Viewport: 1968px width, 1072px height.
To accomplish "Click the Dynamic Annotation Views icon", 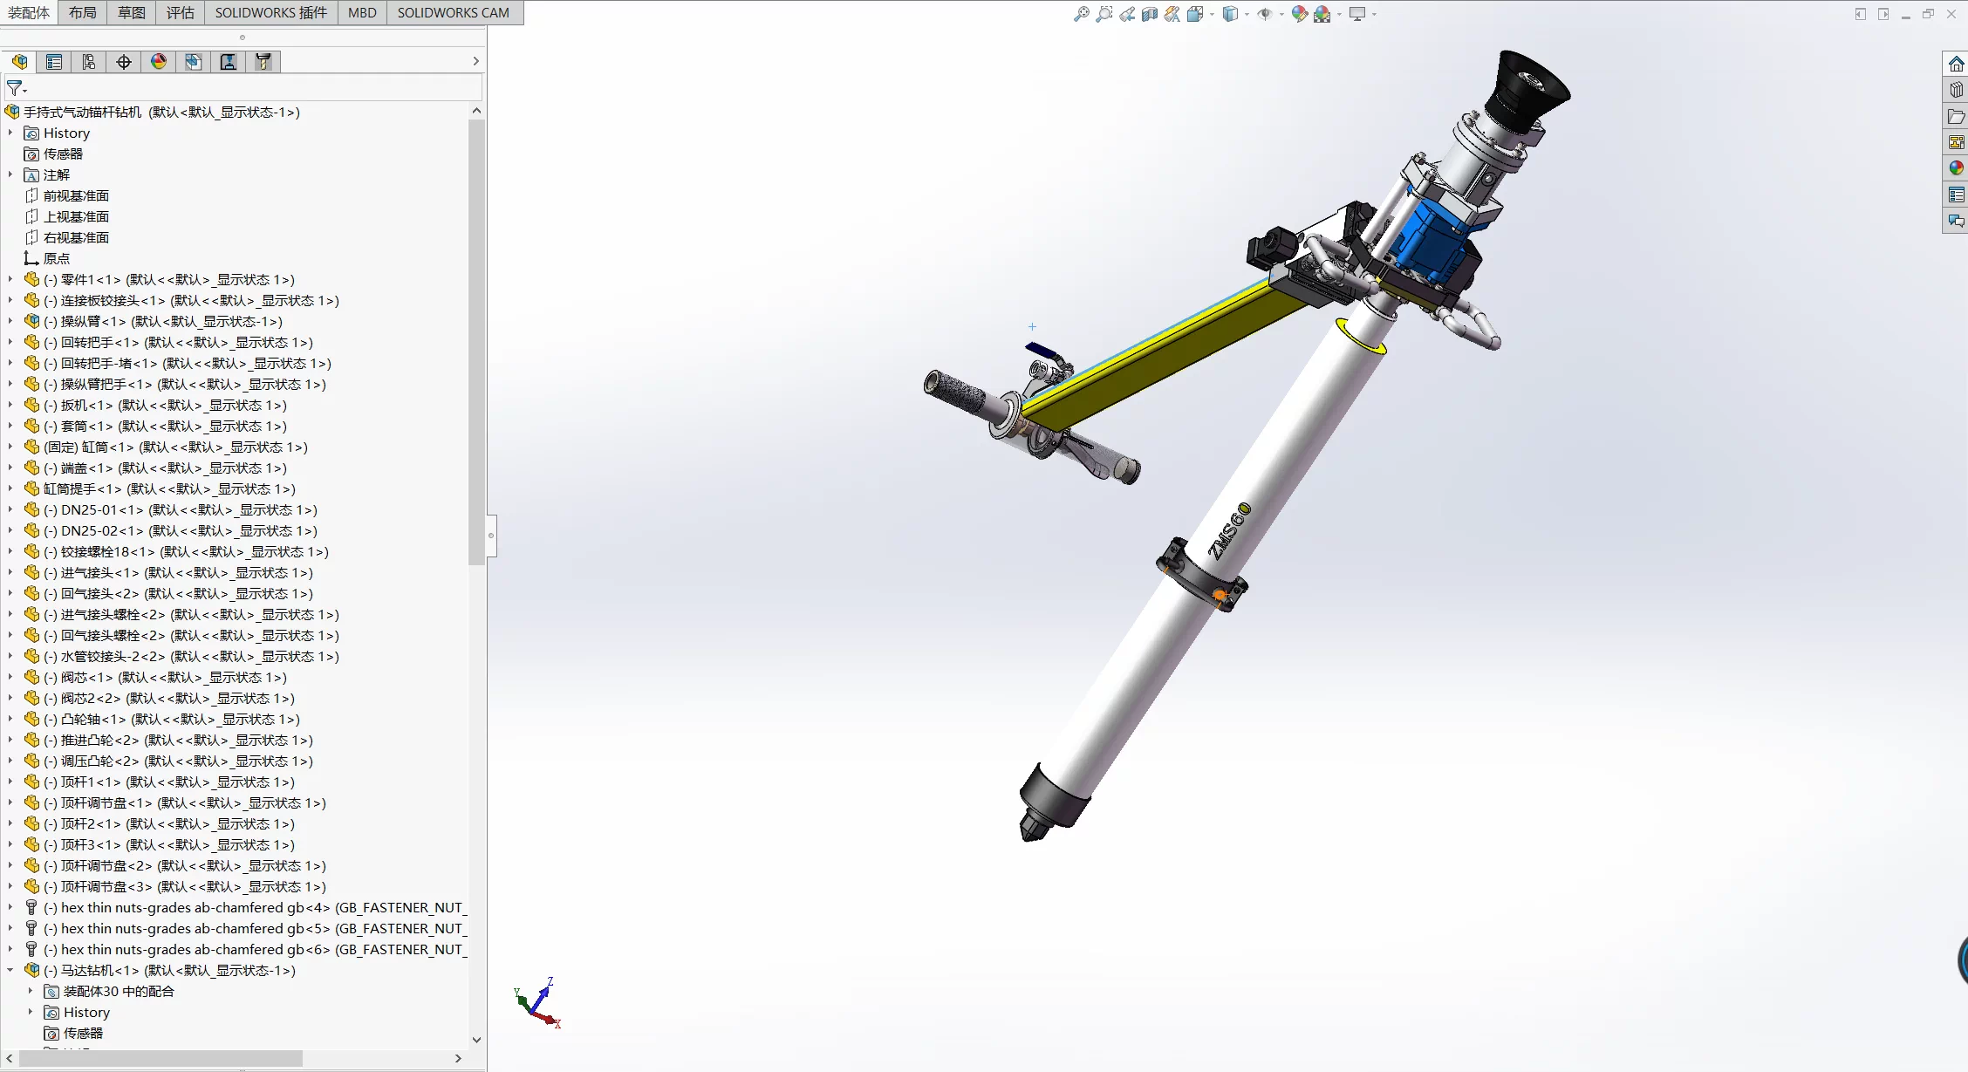I will [x=1172, y=14].
